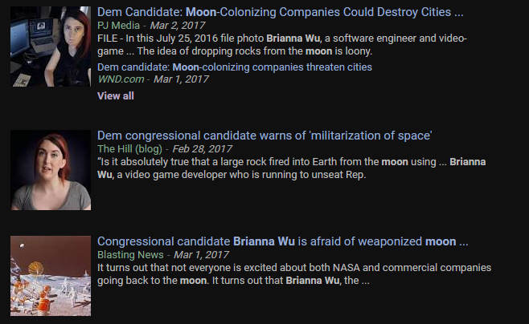Open 'Moon-Colonizing Companies Could Destroy Cities' headline
Viewport: 529px width, 324px height.
[x=280, y=12]
